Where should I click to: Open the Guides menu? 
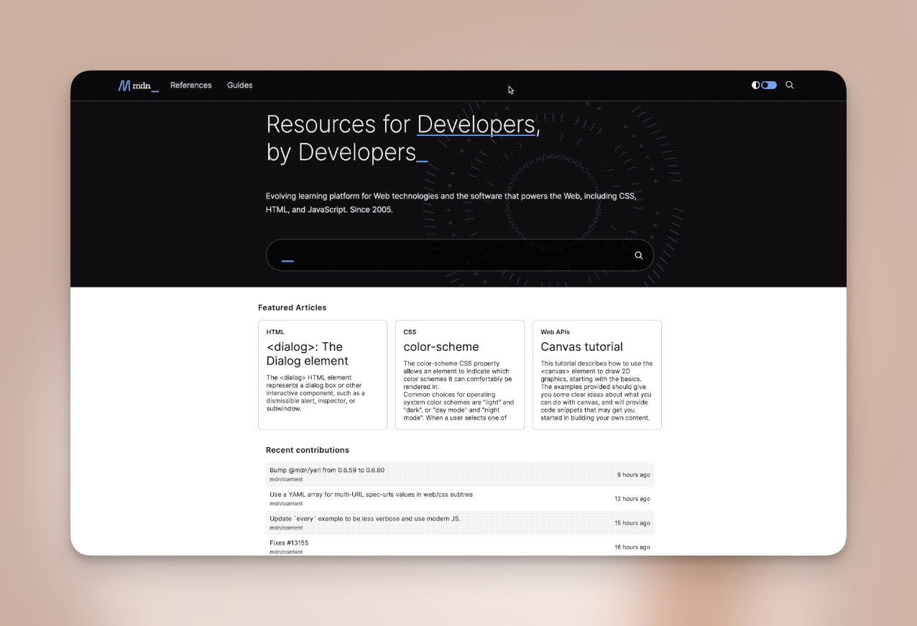tap(239, 85)
